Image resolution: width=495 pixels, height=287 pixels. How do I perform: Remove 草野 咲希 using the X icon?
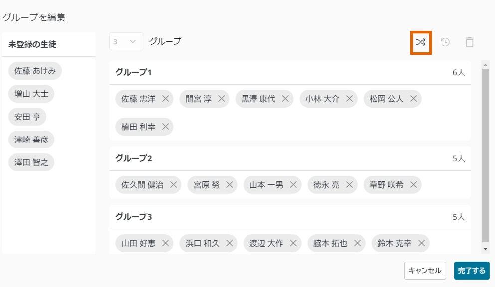click(413, 184)
